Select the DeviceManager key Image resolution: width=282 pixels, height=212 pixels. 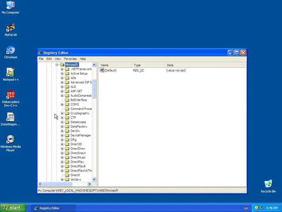[81, 135]
